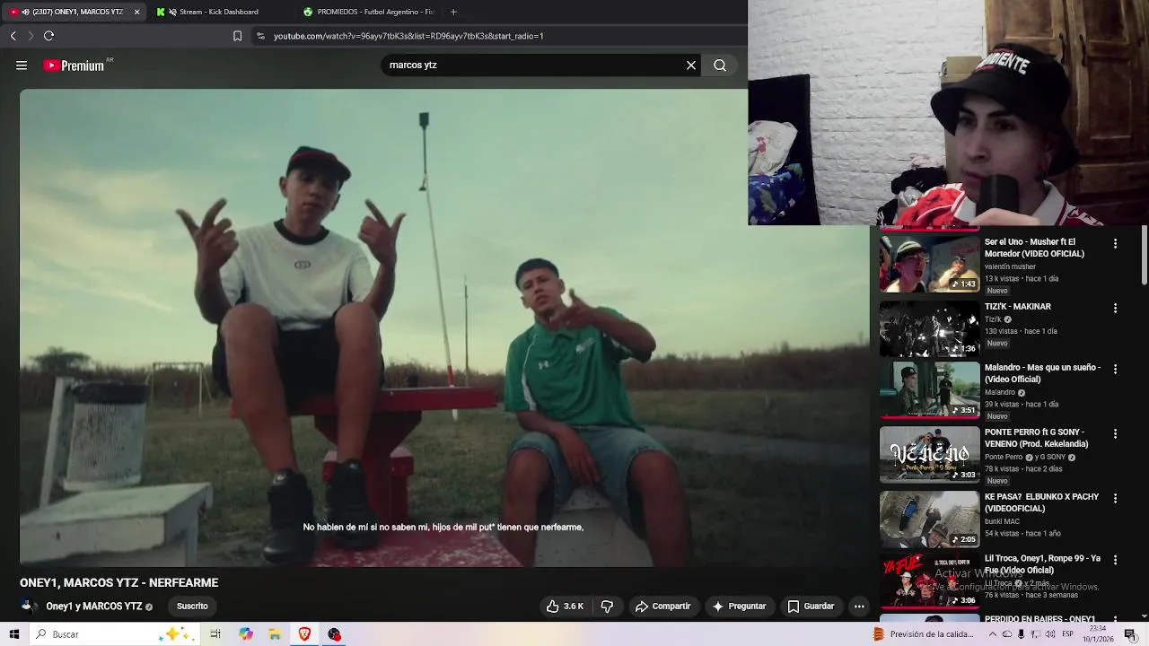Viewport: 1149px width, 646px height.
Task: Open the notifications center icon
Action: 1130,634
